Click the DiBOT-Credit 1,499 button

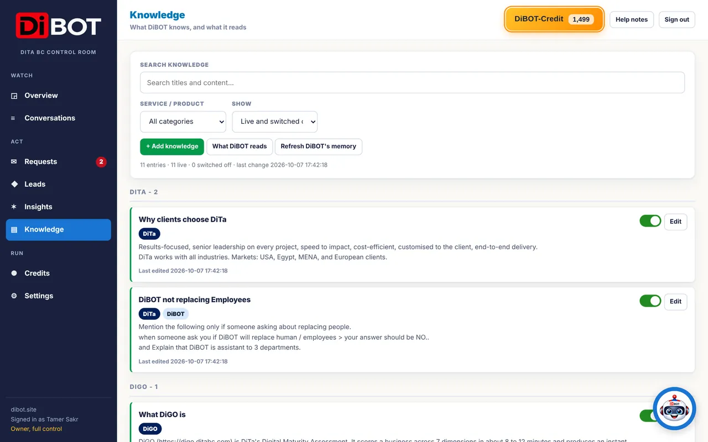[x=554, y=19]
